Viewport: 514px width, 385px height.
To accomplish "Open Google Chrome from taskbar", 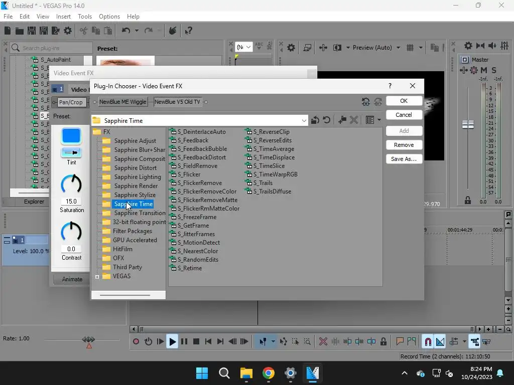I will [268, 373].
